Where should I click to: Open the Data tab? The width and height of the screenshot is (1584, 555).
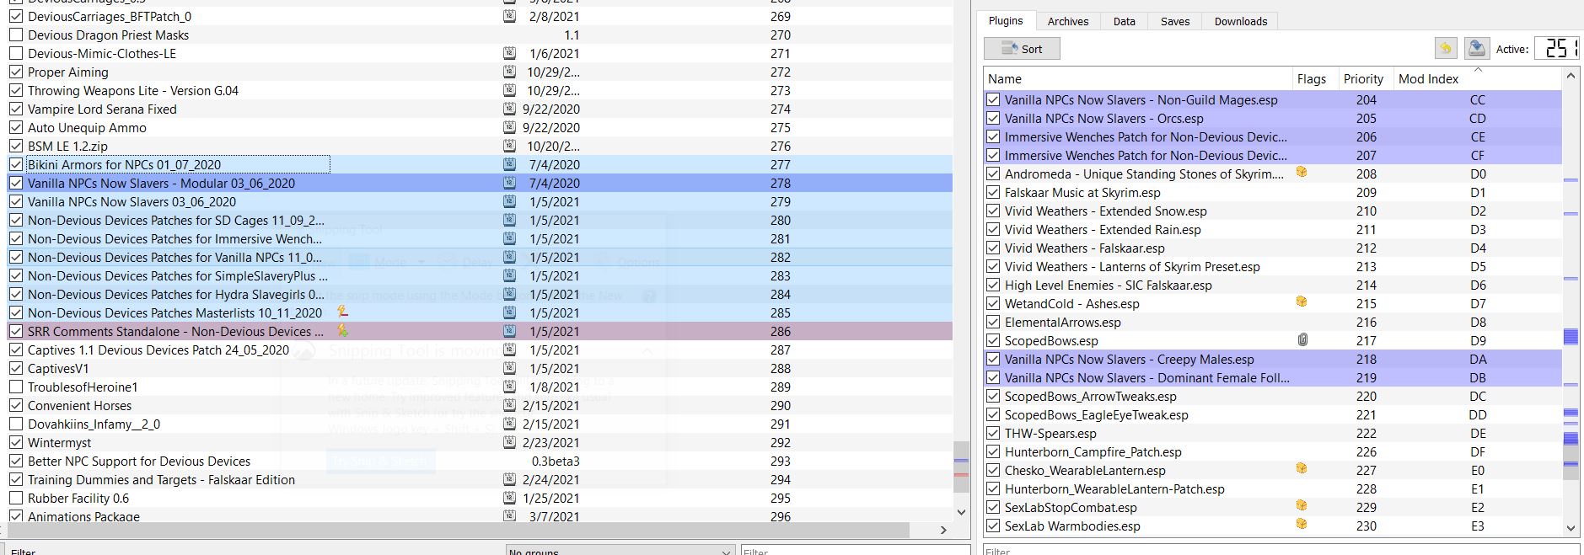coord(1125,22)
